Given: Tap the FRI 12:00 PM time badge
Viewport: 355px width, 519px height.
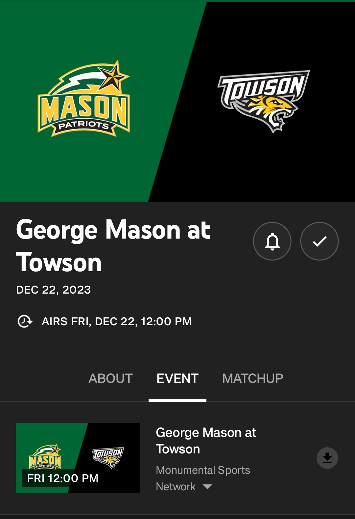Looking at the screenshot, I should point(63,478).
